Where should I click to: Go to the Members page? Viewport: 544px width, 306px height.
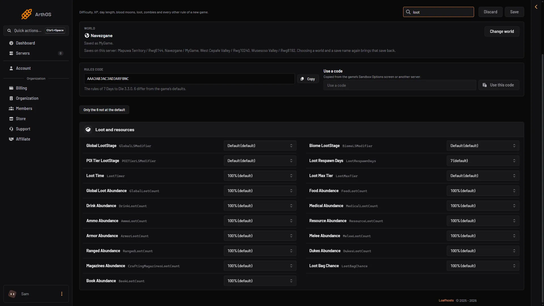coord(36,109)
